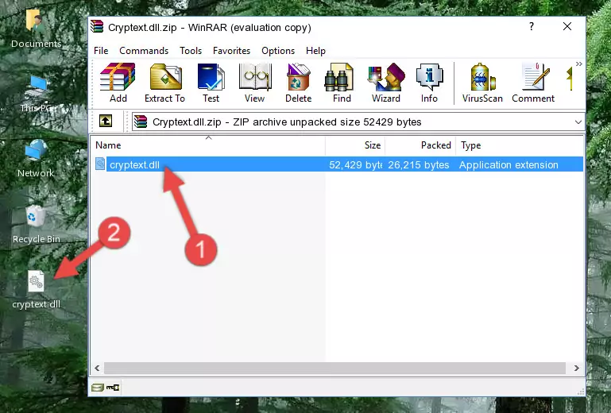Show archive Info
The width and height of the screenshot is (611, 413).
(429, 83)
